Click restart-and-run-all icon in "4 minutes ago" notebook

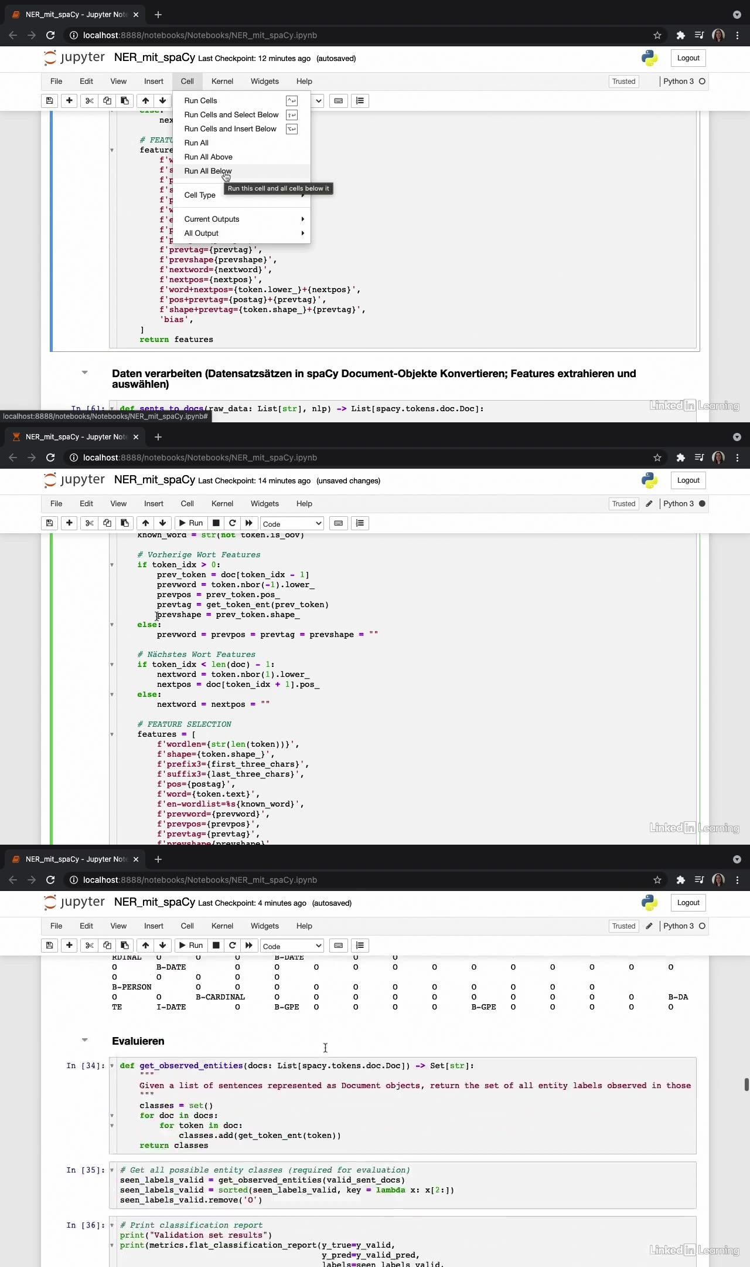click(249, 946)
